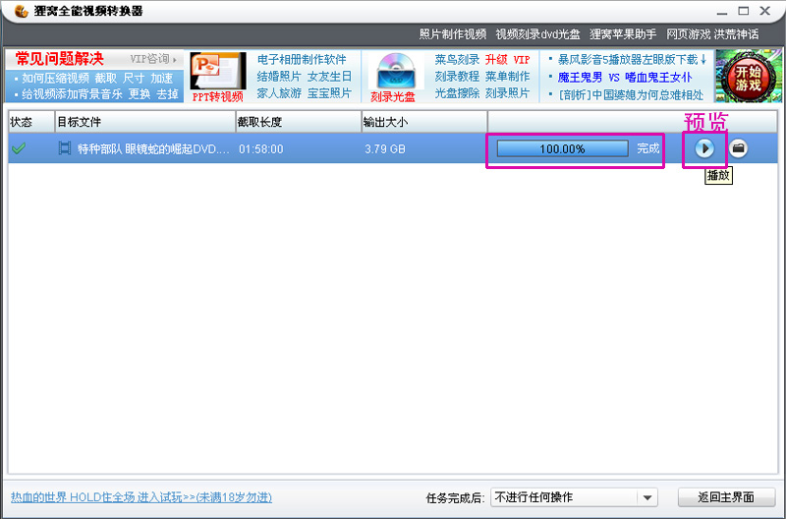Click the 3.79 GB output size

[x=385, y=149]
